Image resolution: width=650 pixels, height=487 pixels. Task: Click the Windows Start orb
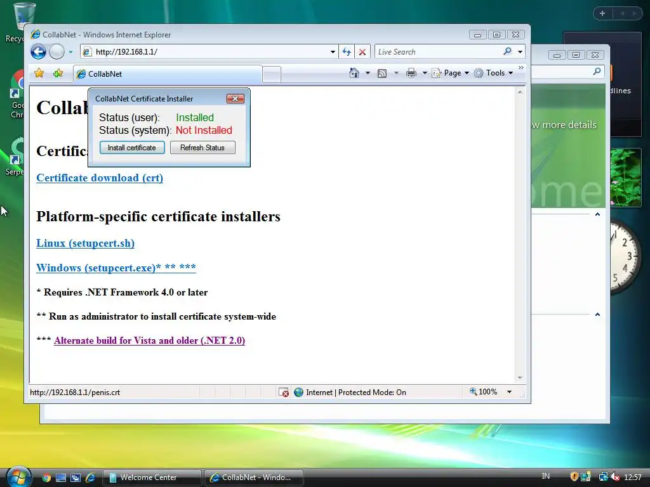click(x=18, y=477)
